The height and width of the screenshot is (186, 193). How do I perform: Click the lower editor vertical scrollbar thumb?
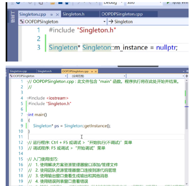(187, 105)
